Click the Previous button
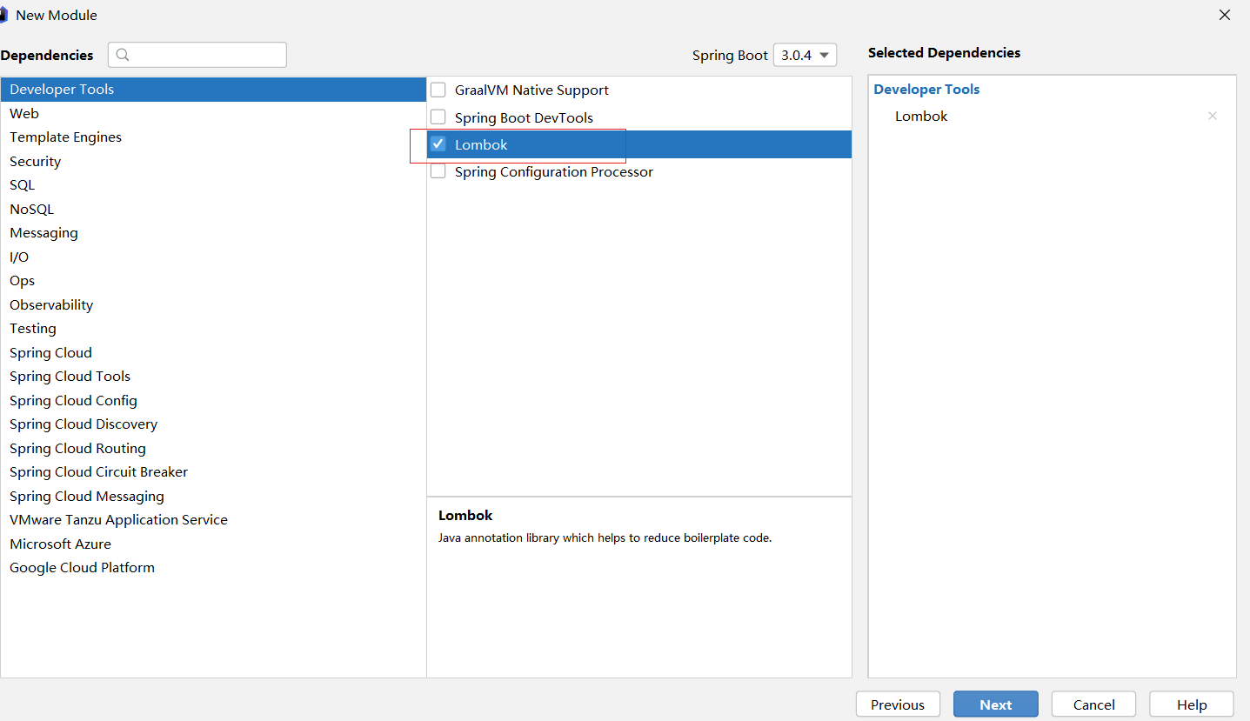 [898, 704]
